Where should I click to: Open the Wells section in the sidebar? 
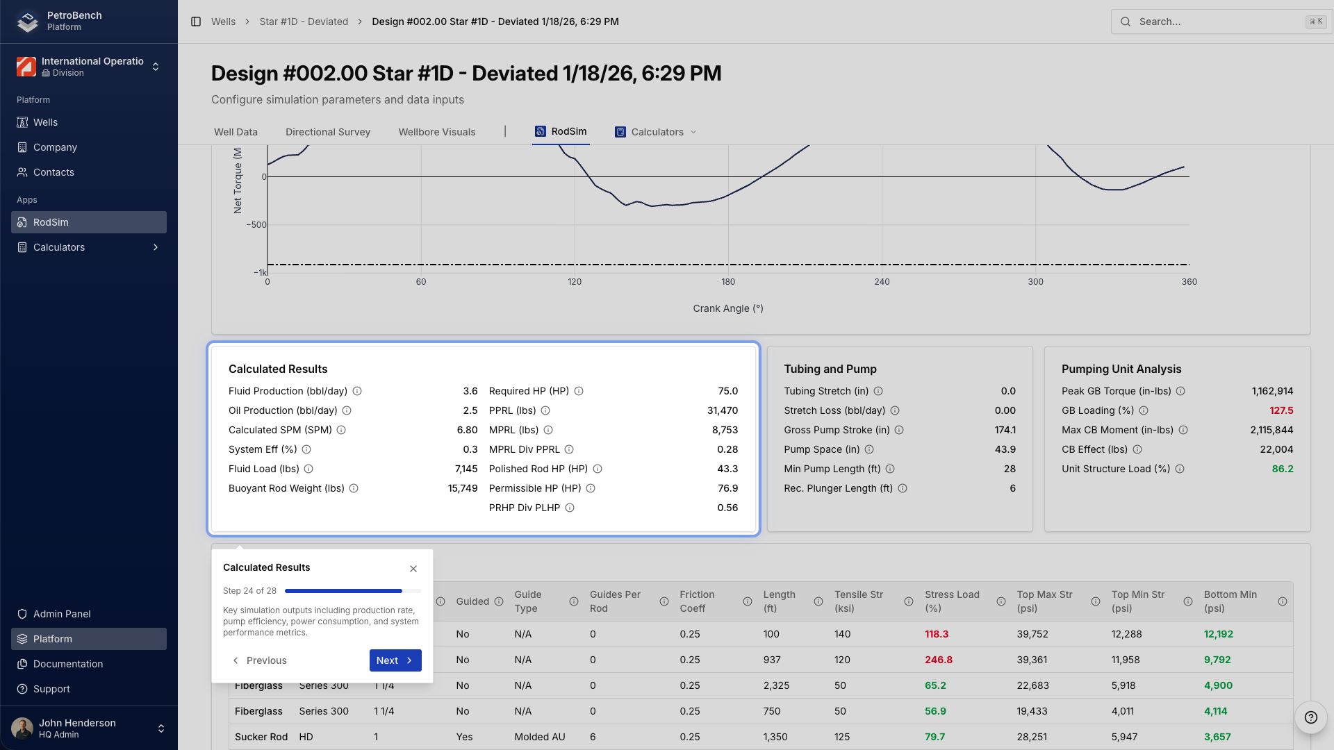coord(47,122)
